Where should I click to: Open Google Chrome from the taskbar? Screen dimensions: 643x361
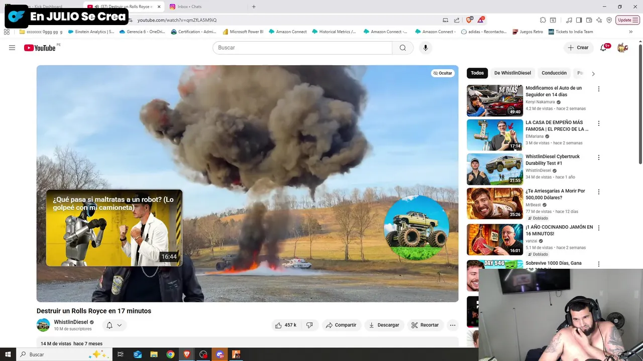(x=170, y=354)
